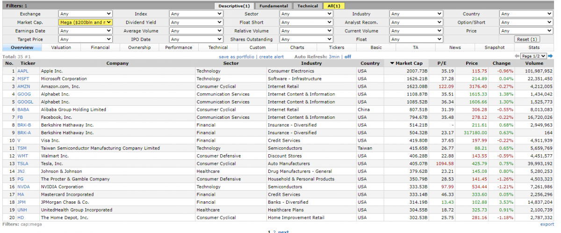Switch to Descriptive(1) filter tab
The width and height of the screenshot is (561, 233).
click(x=234, y=6)
